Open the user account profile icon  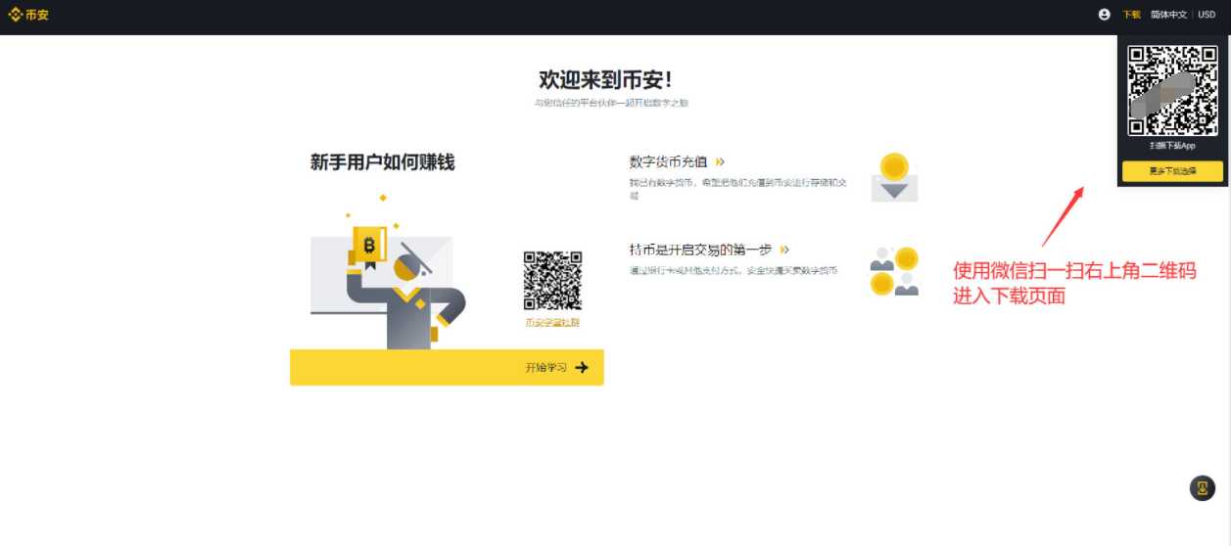1105,15
